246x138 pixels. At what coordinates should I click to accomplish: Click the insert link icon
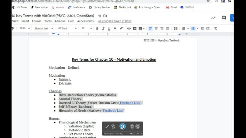(129, 29)
